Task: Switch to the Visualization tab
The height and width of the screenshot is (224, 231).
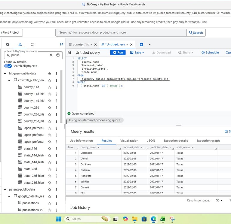Action: click(x=129, y=141)
